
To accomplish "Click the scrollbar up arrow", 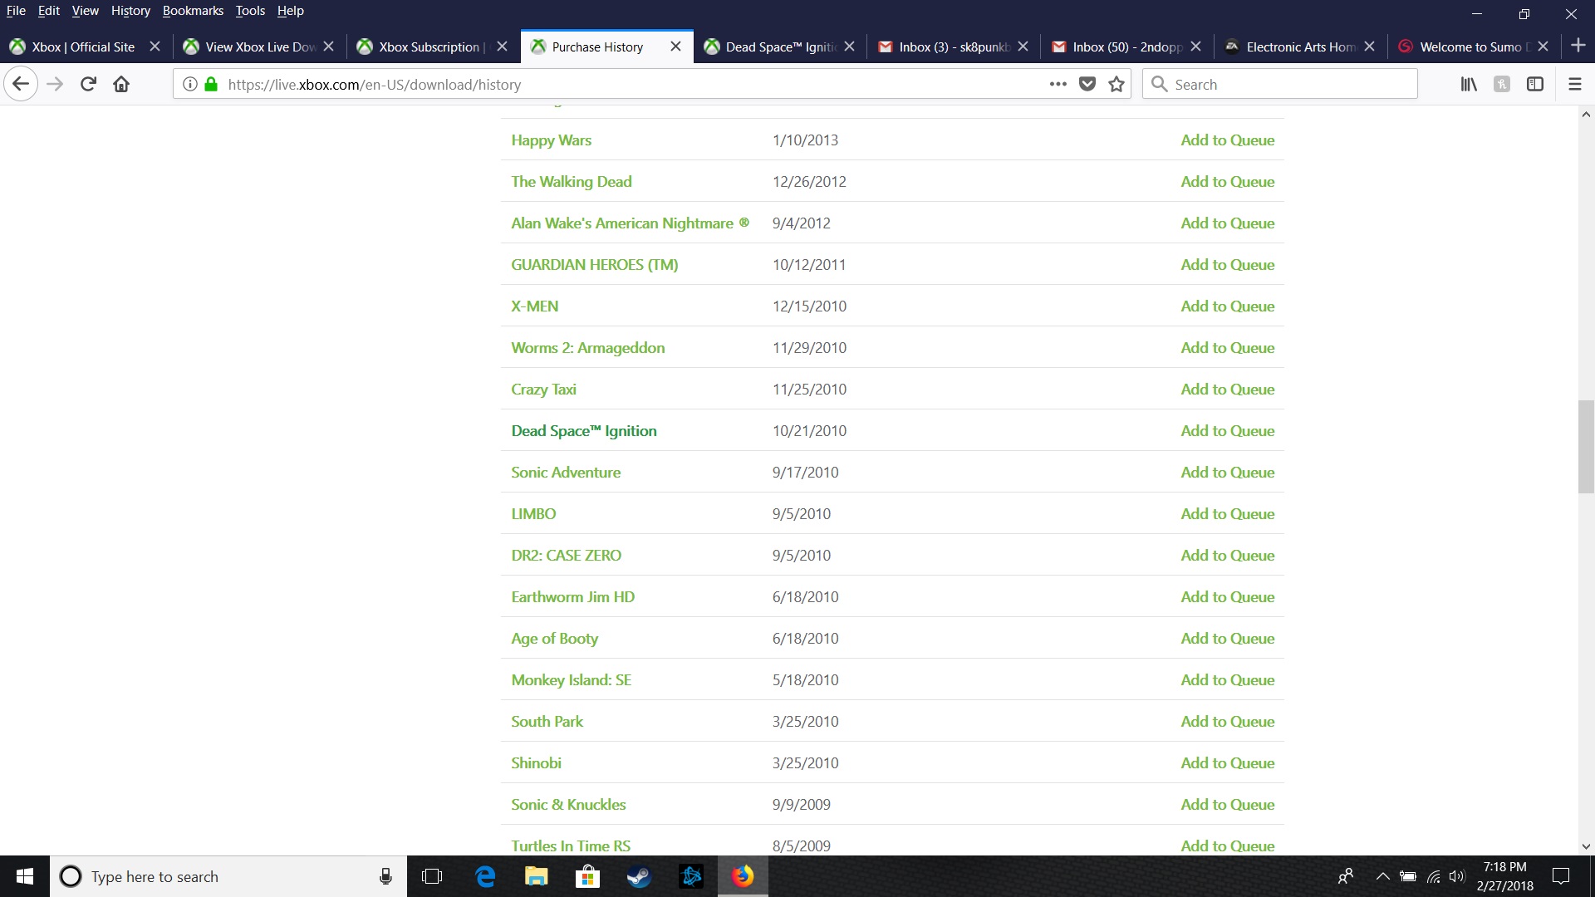I will click(x=1586, y=115).
